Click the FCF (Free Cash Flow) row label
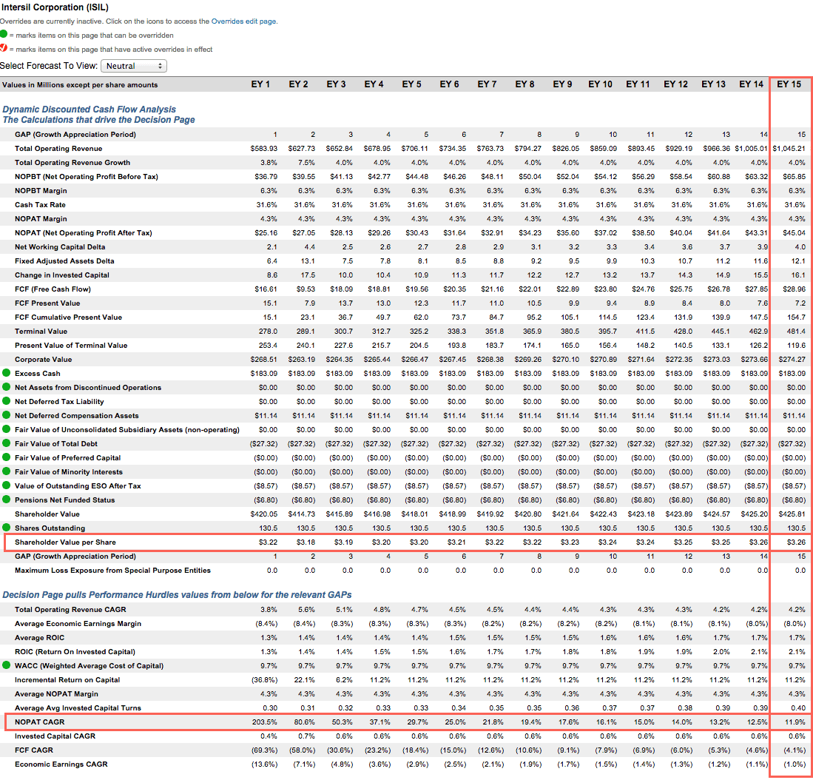 tap(53, 289)
